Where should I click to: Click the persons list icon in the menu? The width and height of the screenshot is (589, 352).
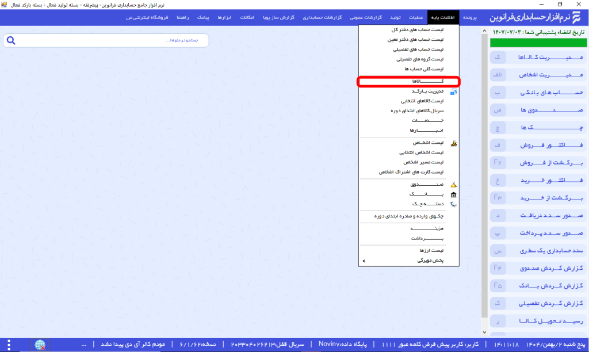[454, 143]
